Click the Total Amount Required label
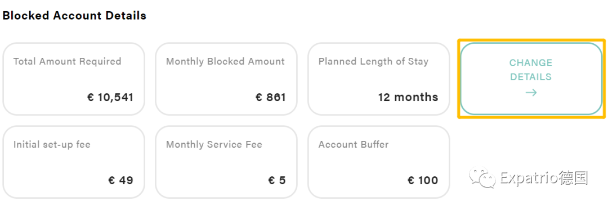This screenshot has height=206, width=608. pyautogui.click(x=68, y=61)
